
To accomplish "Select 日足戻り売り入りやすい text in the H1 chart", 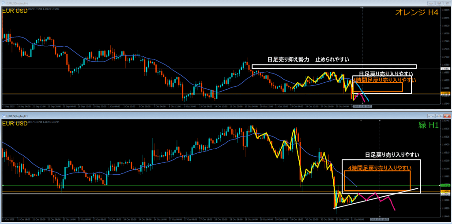I will (392, 155).
